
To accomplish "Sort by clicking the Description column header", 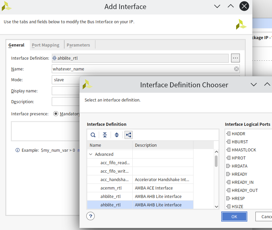I will point(162,145).
